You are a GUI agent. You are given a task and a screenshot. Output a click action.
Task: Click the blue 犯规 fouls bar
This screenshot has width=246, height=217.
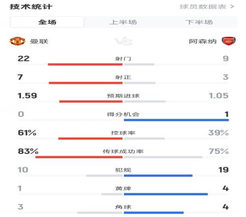(x=158, y=176)
